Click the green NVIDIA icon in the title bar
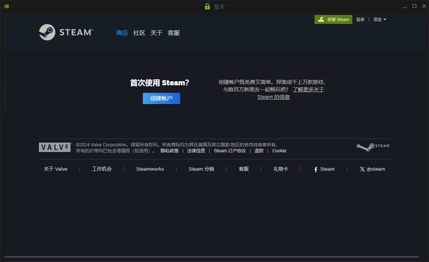Image resolution: width=429 pixels, height=262 pixels. point(6,6)
